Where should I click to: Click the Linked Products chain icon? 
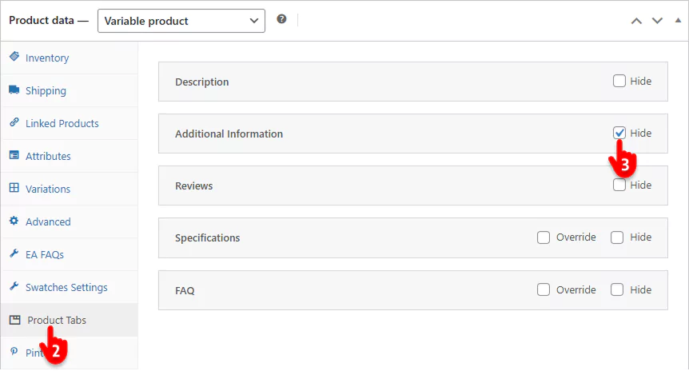(14, 123)
